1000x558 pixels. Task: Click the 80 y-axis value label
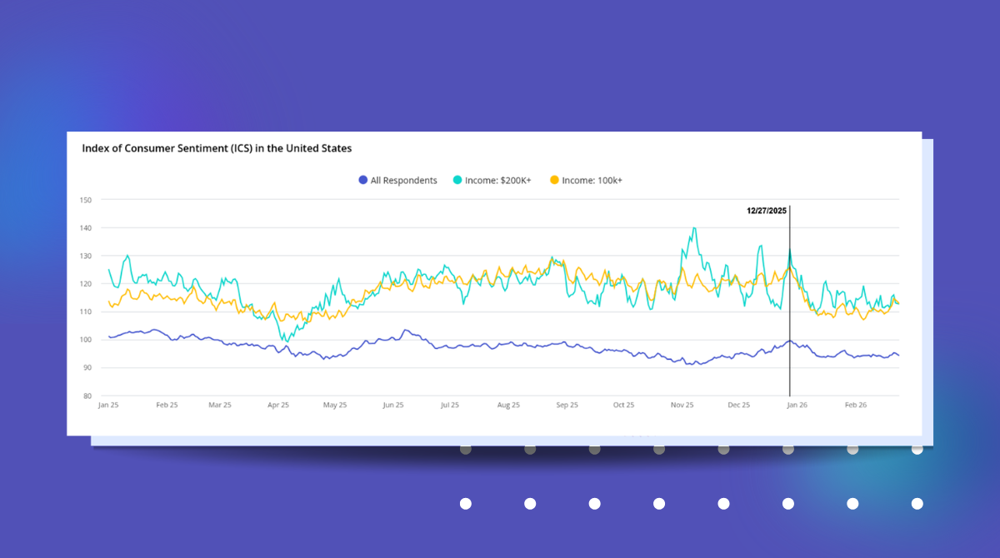click(x=87, y=396)
